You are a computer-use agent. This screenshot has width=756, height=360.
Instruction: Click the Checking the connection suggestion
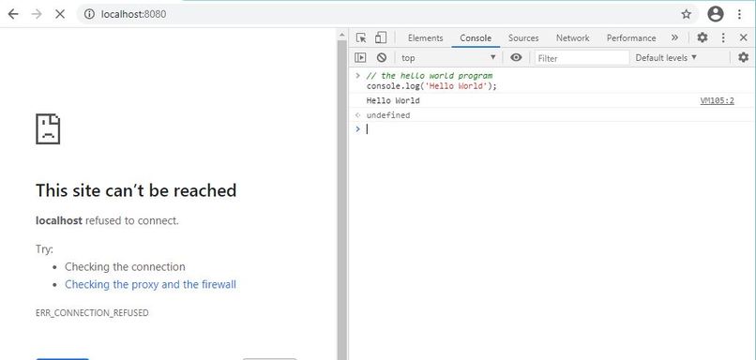click(x=125, y=266)
